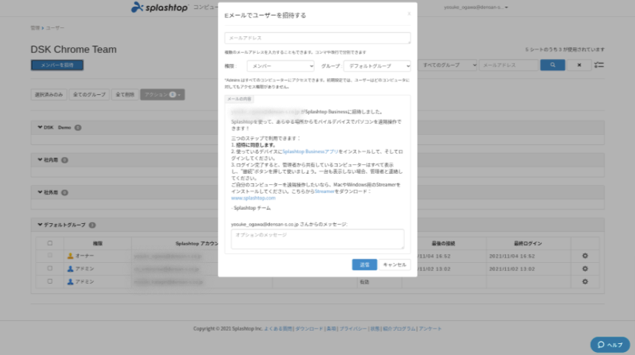This screenshot has width=635, height=355.
Task: Collapse the 社内用 group
Action: point(40,160)
